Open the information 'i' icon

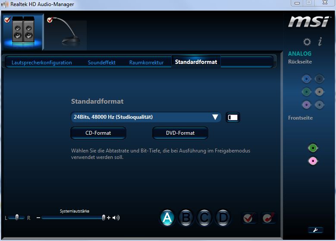pyautogui.click(x=320, y=41)
